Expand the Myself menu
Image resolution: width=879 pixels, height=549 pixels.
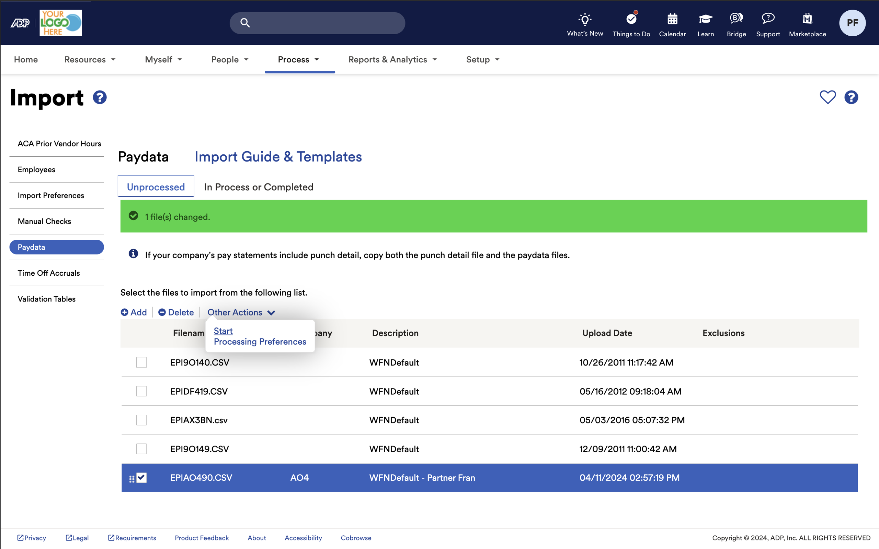[163, 60]
